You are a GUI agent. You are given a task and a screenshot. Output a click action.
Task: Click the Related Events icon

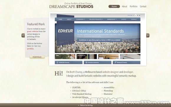115,62
